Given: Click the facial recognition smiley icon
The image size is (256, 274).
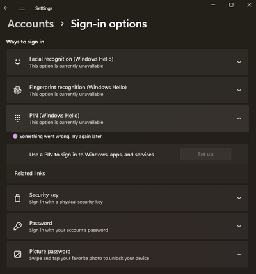Looking at the screenshot, I should (18, 62).
